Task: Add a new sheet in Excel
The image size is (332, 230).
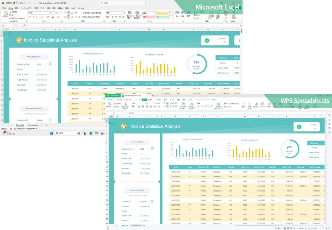Action: 46,125
